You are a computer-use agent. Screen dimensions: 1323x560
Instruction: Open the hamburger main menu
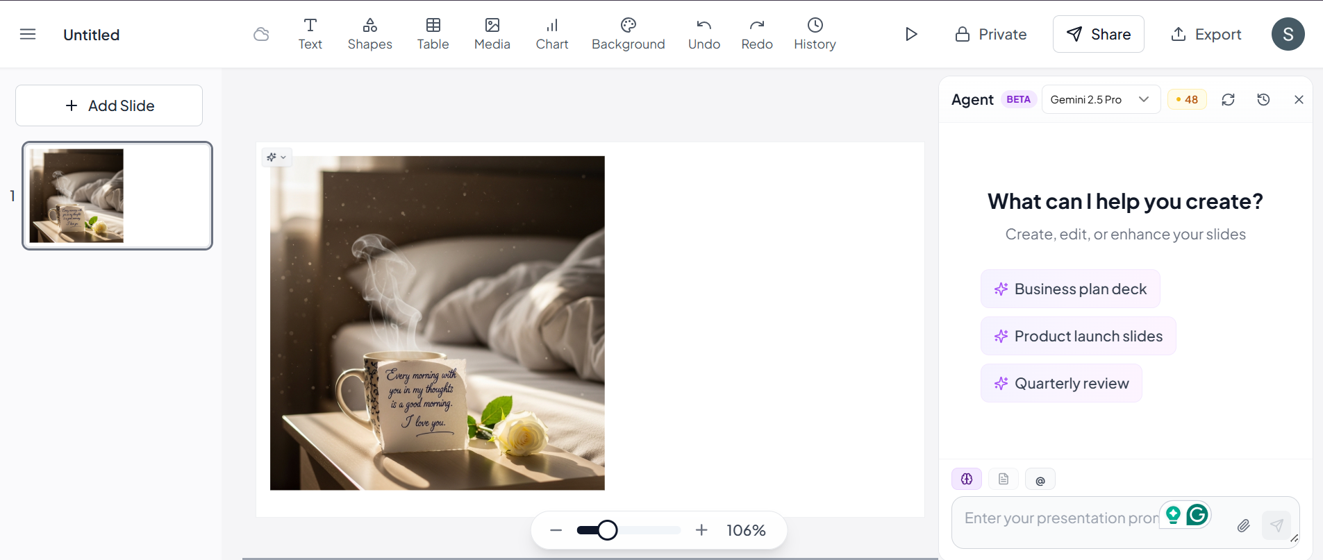coord(28,34)
